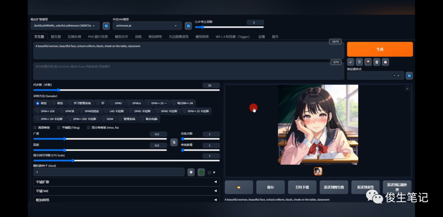The width and height of the screenshot is (443, 217).
Task: Enable the Tiling checkbox
Action: point(59,128)
